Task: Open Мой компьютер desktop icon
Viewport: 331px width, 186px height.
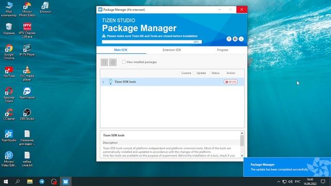Action: [9, 9]
